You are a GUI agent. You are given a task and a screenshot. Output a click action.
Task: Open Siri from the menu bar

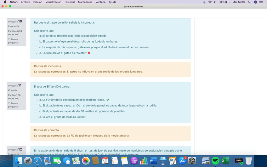pos(255,2)
